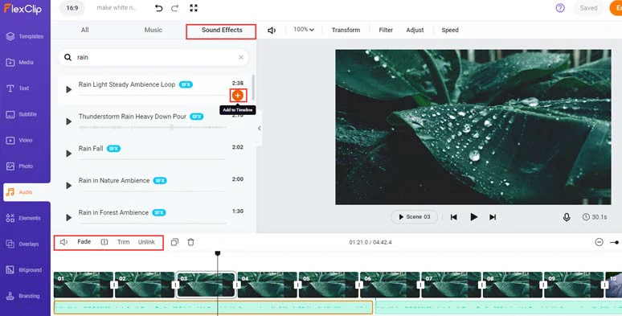Zoom out the timeline with minus icon
The width and height of the screenshot is (622, 316).
599,242
